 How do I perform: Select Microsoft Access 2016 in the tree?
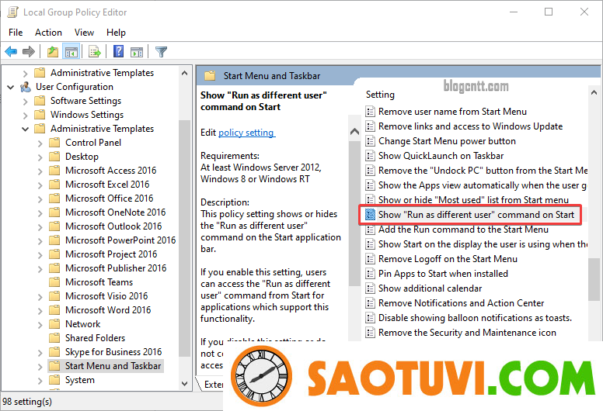point(110,171)
